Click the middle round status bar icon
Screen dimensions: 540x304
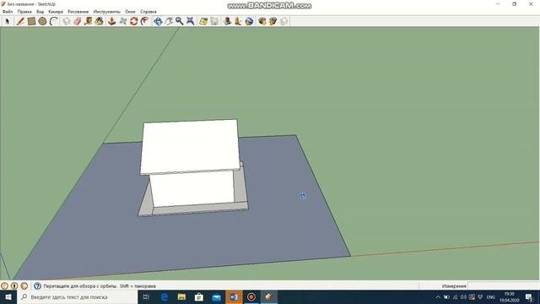click(14, 285)
